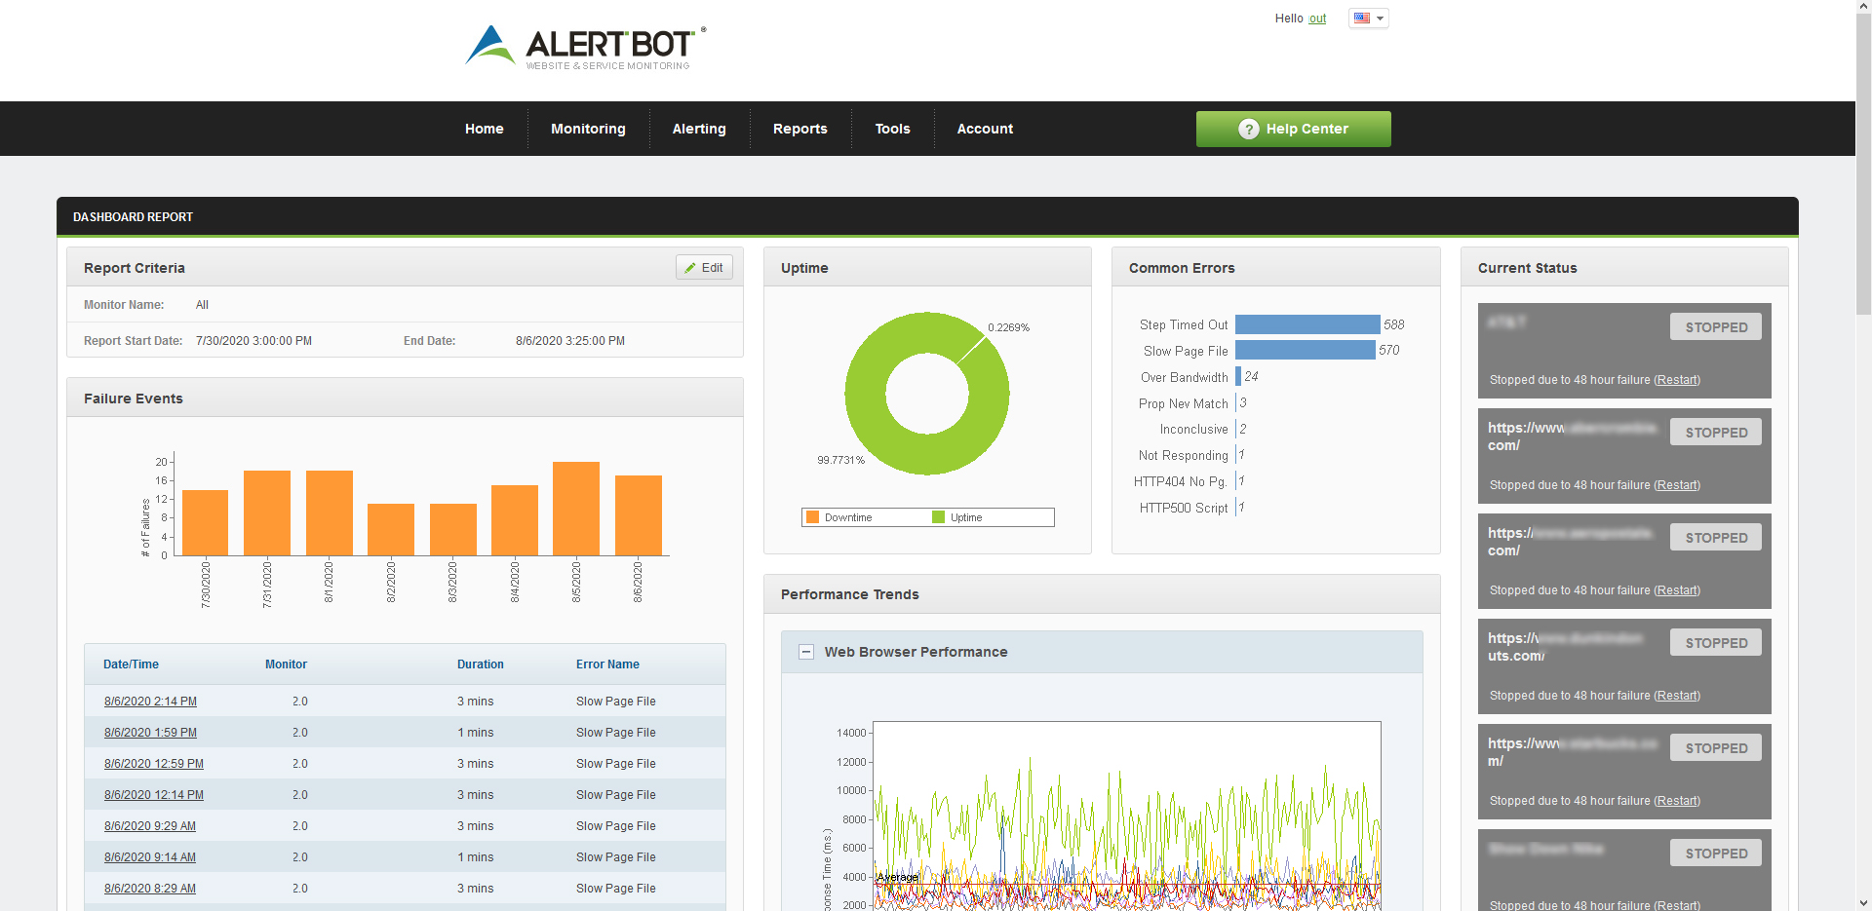Click STOPPED button on first status card
1872x911 pixels.
(1716, 327)
